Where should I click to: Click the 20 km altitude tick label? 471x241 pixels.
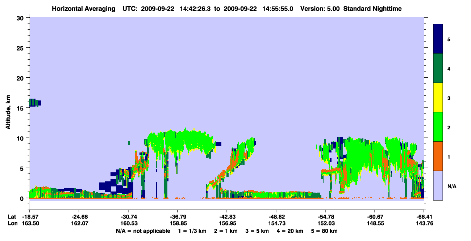[x=21, y=78]
